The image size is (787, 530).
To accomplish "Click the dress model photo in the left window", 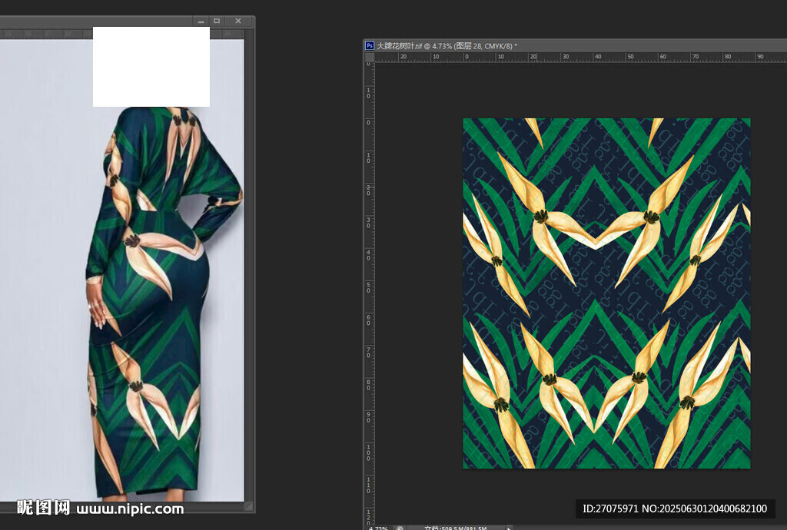I will pos(122,271).
